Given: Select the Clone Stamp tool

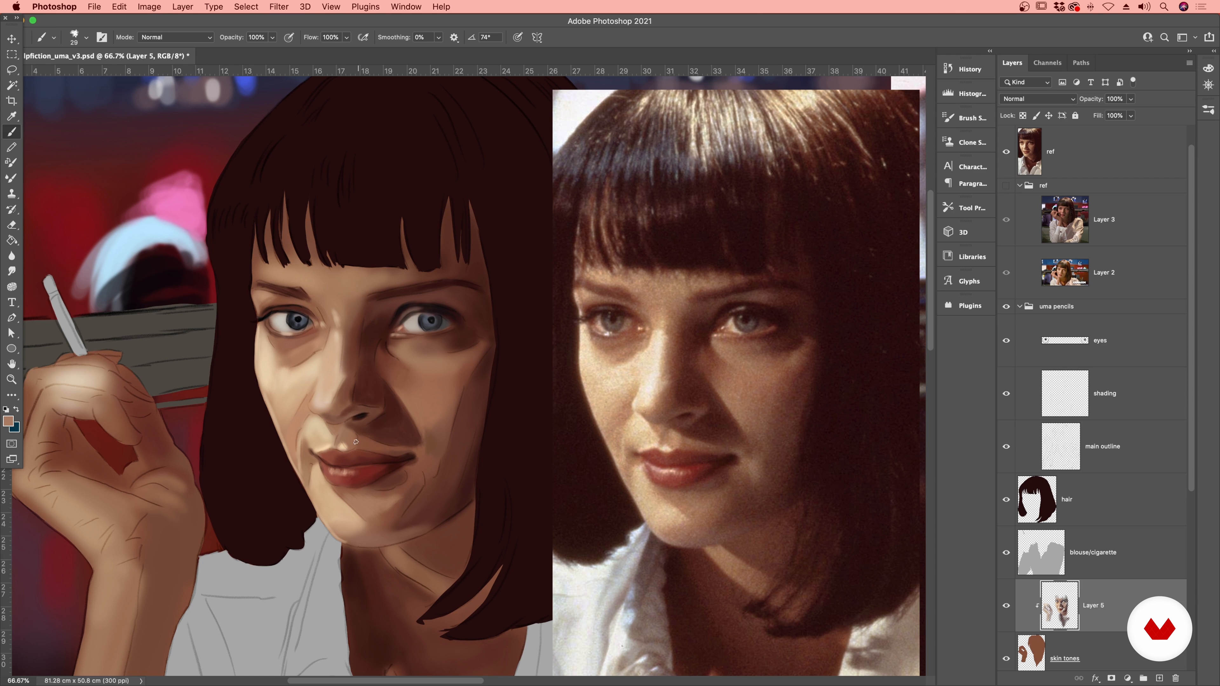Looking at the screenshot, I should (x=12, y=194).
